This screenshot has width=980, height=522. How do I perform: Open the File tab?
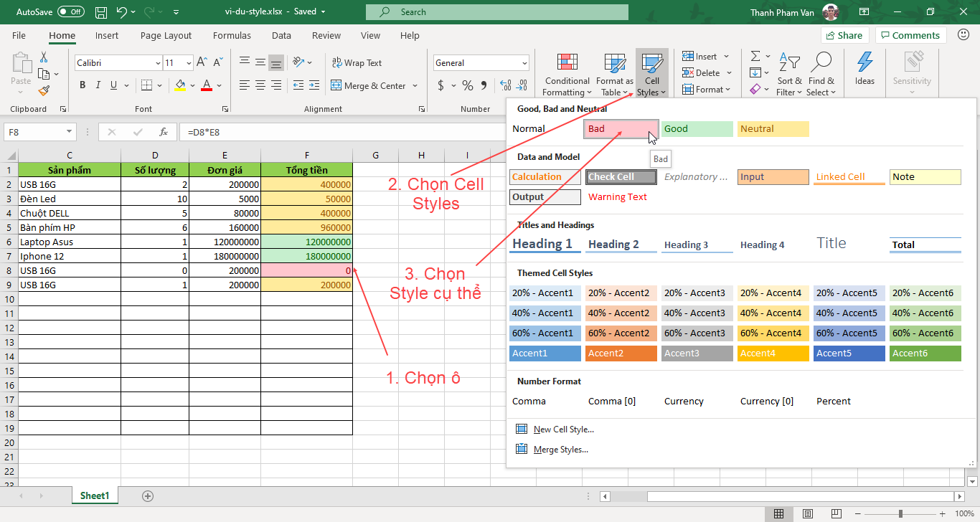tap(19, 35)
